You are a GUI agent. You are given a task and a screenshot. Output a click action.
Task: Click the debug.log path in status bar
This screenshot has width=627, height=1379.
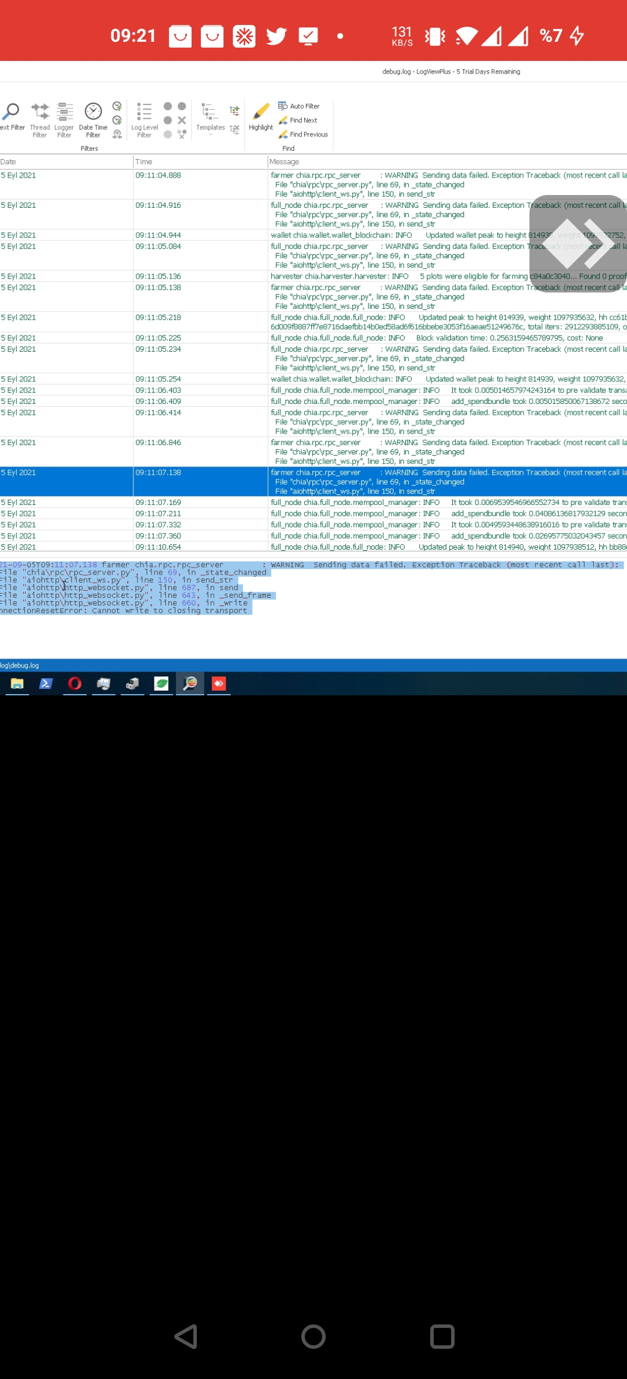(19, 665)
